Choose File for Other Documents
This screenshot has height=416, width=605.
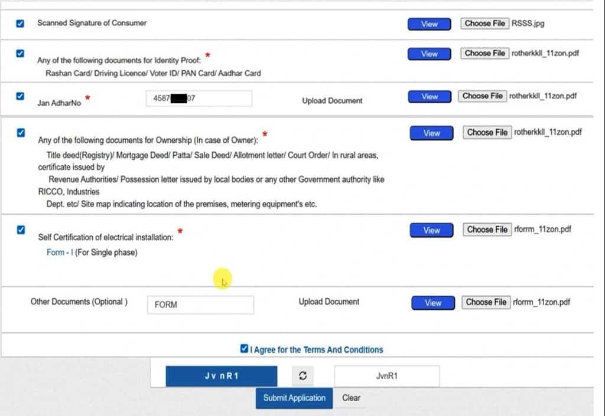pyautogui.click(x=486, y=302)
